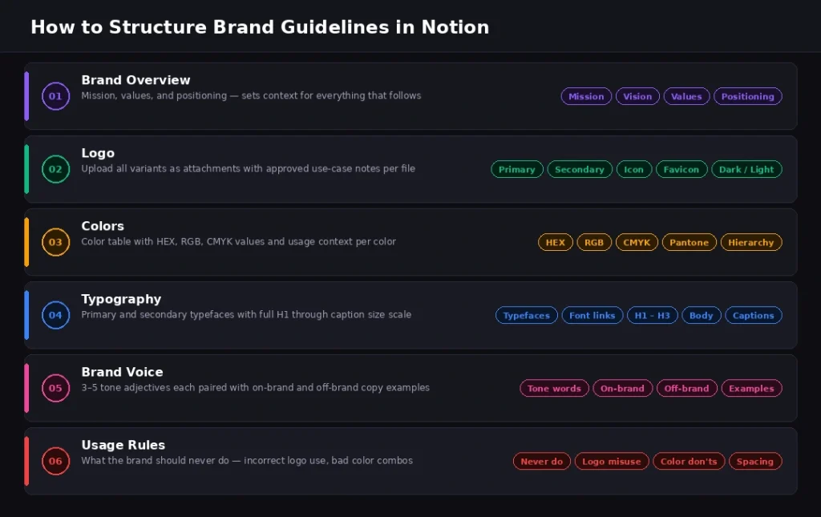Screen dimensions: 821x517
Task: Click the Brand Voice heading
Action: pyautogui.click(x=122, y=372)
